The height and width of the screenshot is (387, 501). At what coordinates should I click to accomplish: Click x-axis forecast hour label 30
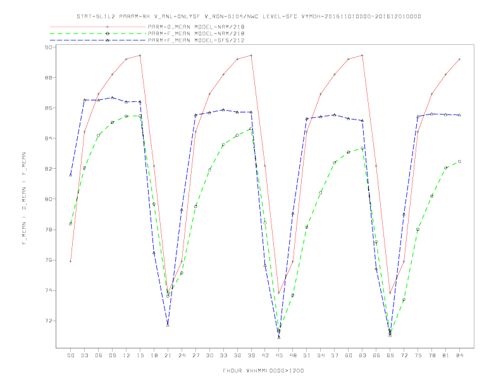tap(209, 355)
